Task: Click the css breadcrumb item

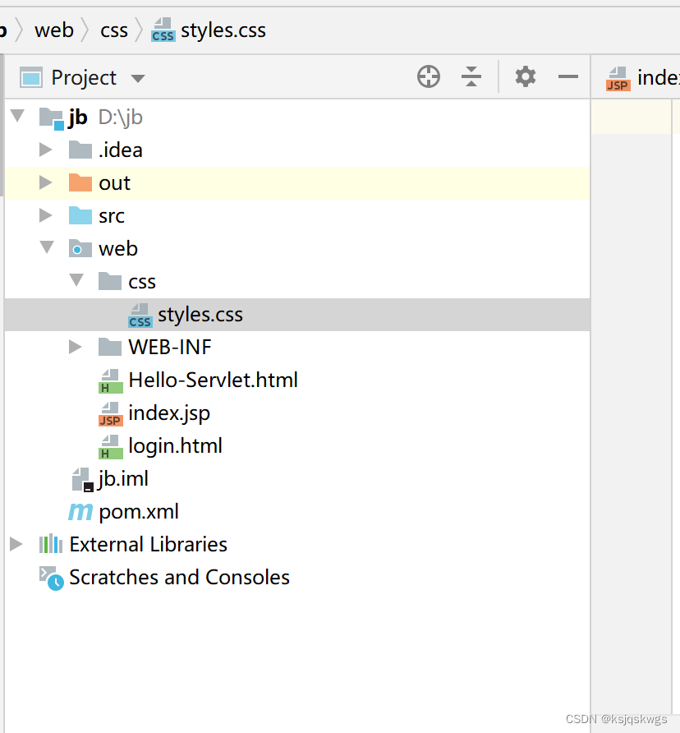Action: (x=114, y=30)
